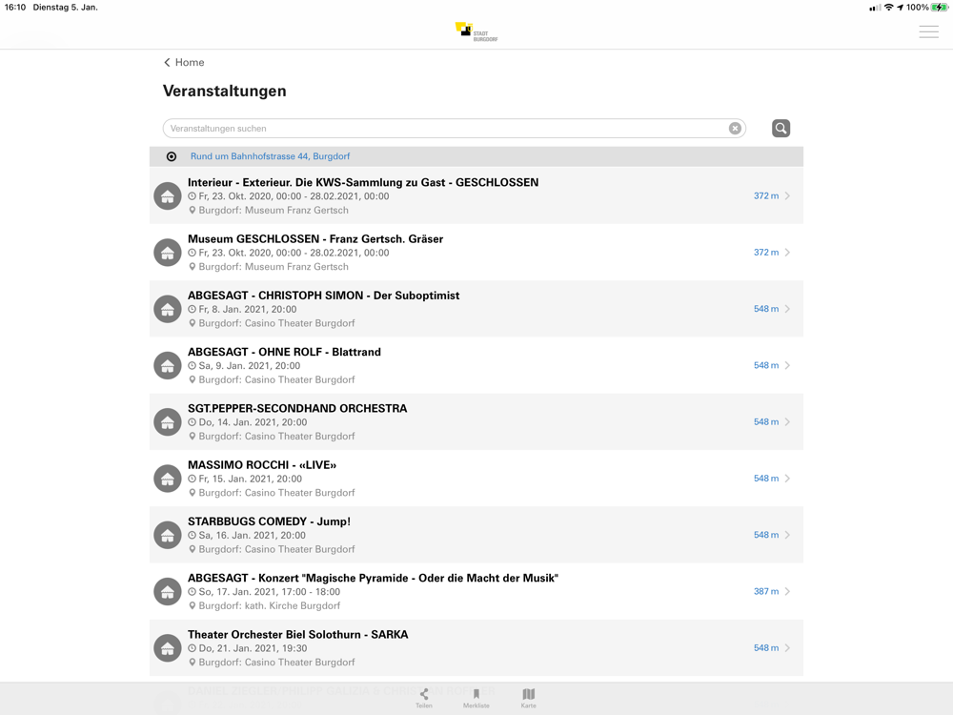Click the Veranstaltungen search field
This screenshot has width=953, height=715.
click(454, 129)
